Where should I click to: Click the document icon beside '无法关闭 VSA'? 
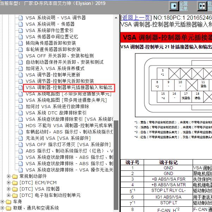click(x=20, y=138)
